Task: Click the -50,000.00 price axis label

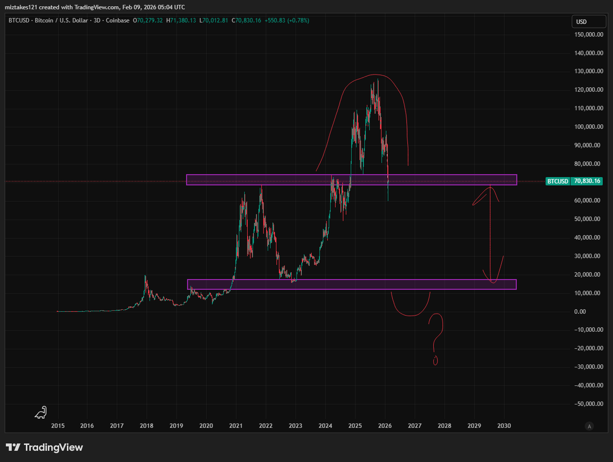Action: 589,404
